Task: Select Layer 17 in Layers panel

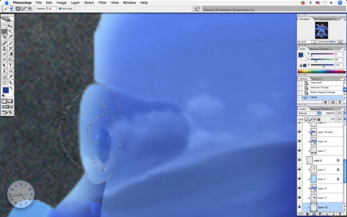Action: pyautogui.click(x=326, y=198)
